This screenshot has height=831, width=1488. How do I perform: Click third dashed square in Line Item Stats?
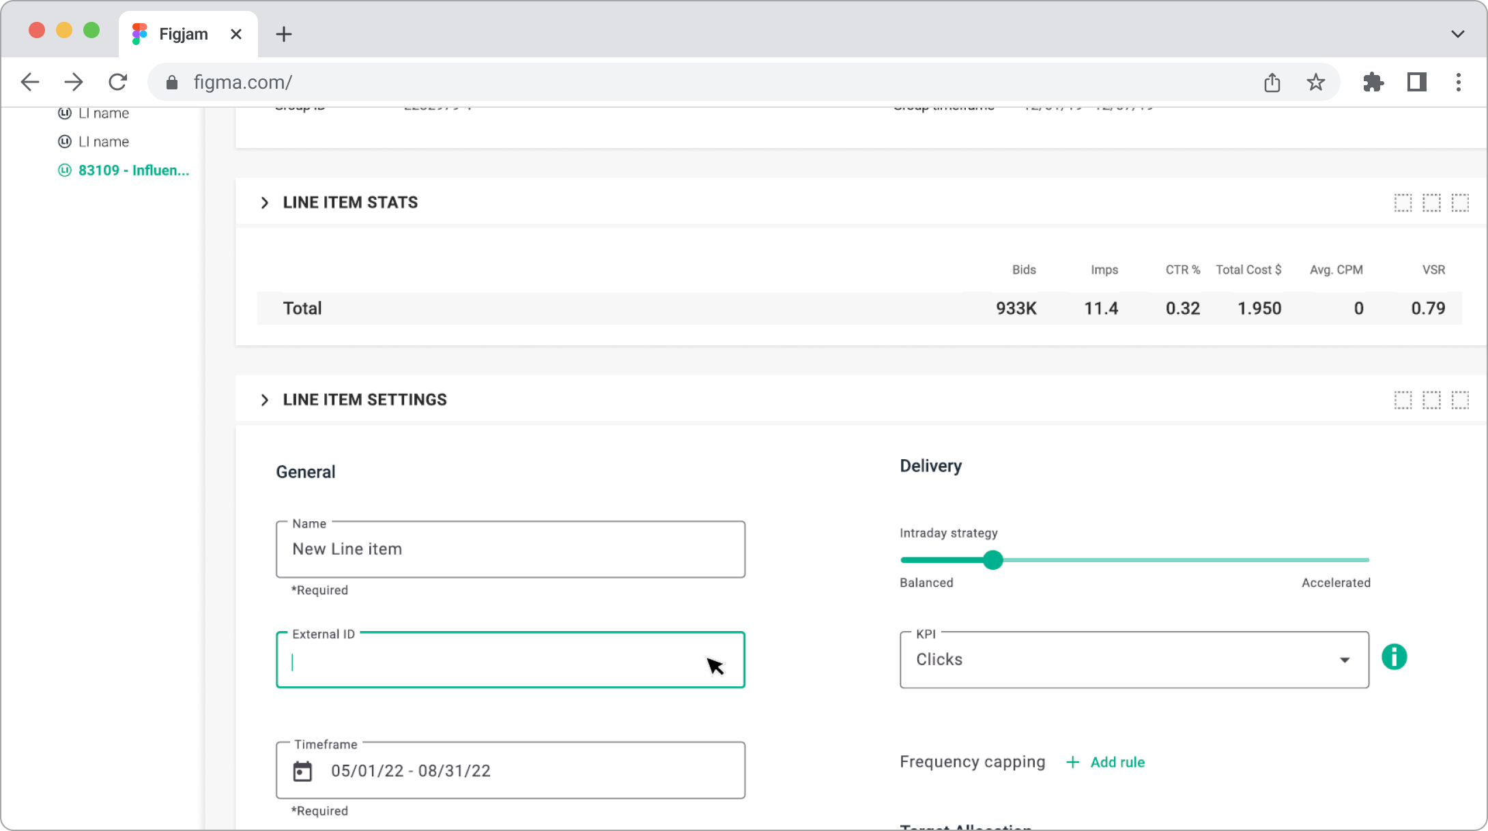coord(1460,203)
